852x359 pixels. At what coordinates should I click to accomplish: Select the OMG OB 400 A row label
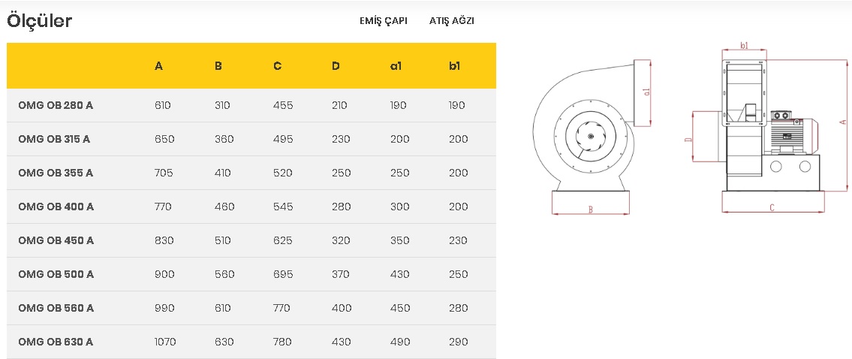pos(56,207)
